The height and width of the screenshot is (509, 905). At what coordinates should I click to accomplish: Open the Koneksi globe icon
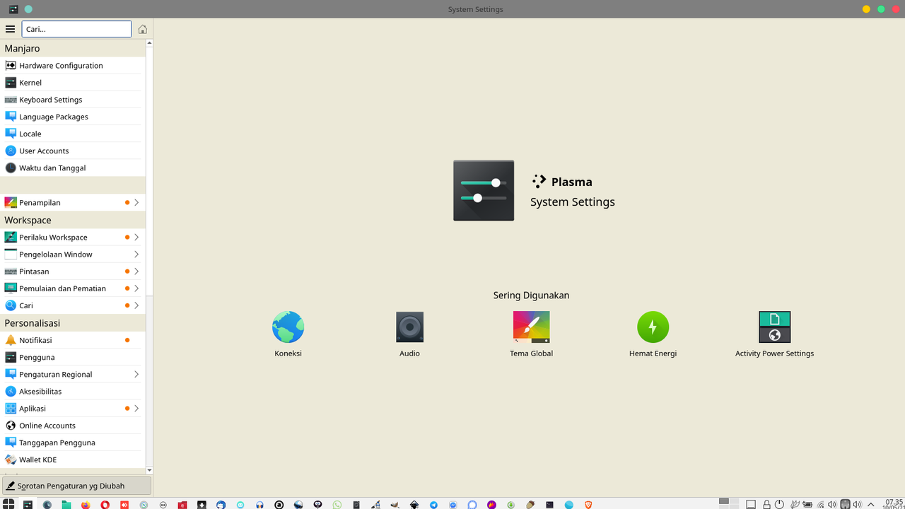click(288, 327)
